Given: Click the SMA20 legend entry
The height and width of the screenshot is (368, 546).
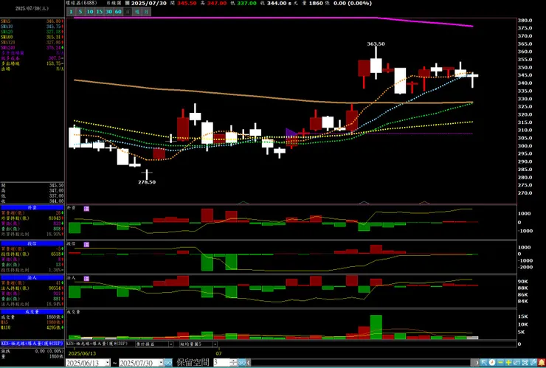Looking at the screenshot, I should (32, 32).
